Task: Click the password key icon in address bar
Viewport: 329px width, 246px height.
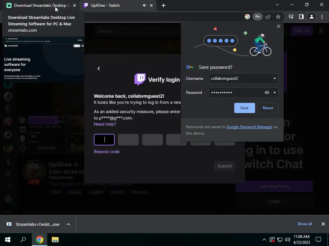Action: click(x=258, y=17)
